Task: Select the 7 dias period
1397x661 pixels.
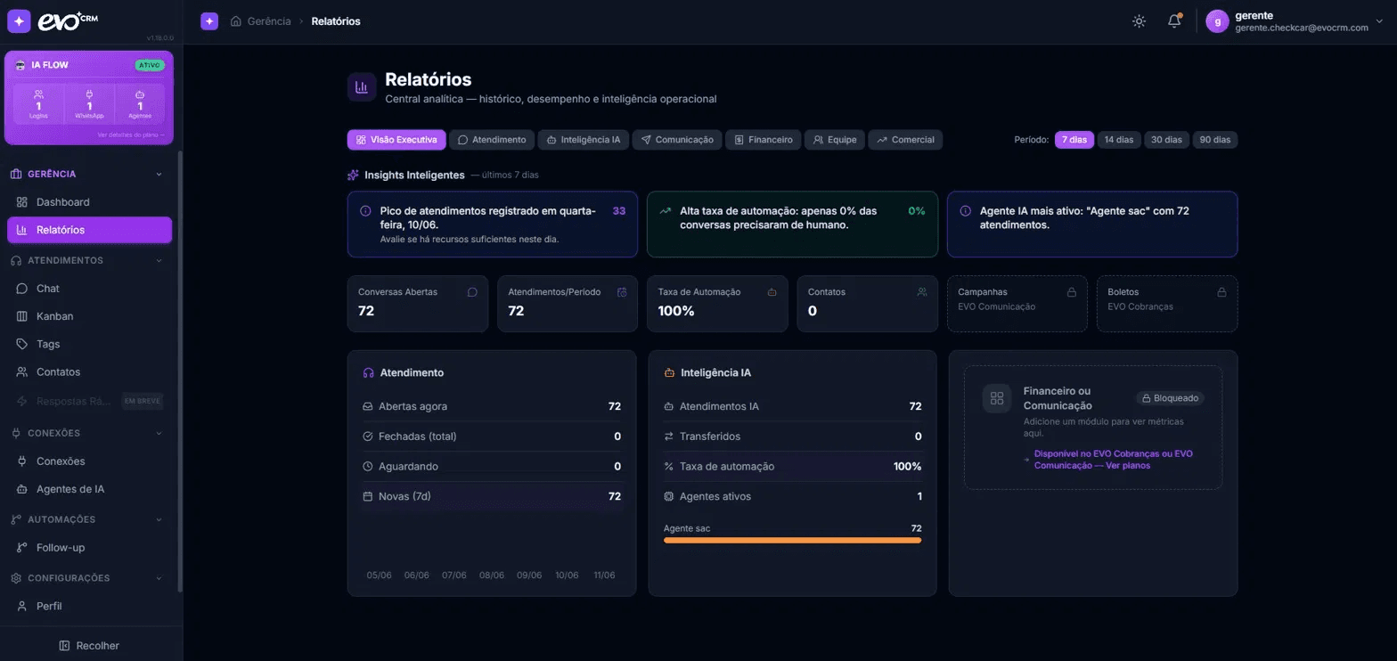Action: click(x=1074, y=140)
